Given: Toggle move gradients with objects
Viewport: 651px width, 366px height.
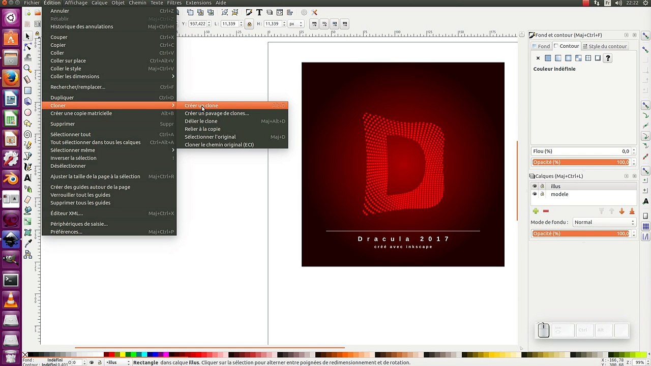Looking at the screenshot, I should 335,24.
